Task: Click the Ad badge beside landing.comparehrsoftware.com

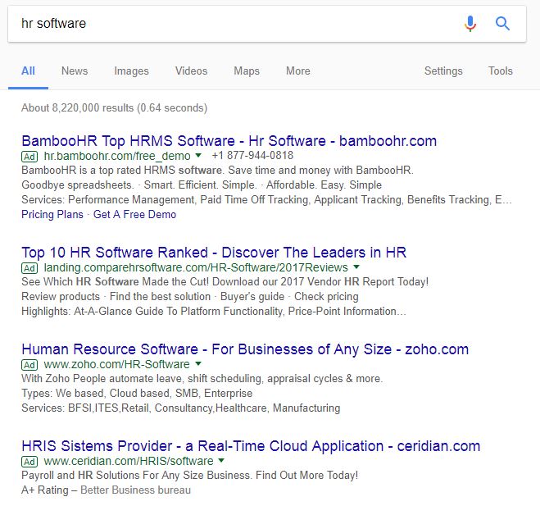Action: tap(29, 268)
